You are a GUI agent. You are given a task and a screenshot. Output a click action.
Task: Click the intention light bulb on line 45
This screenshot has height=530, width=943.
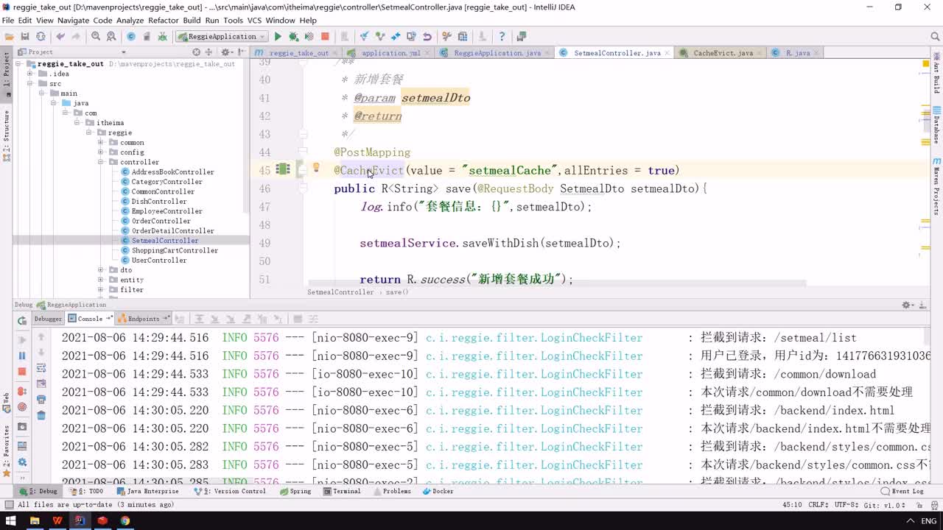pos(316,169)
